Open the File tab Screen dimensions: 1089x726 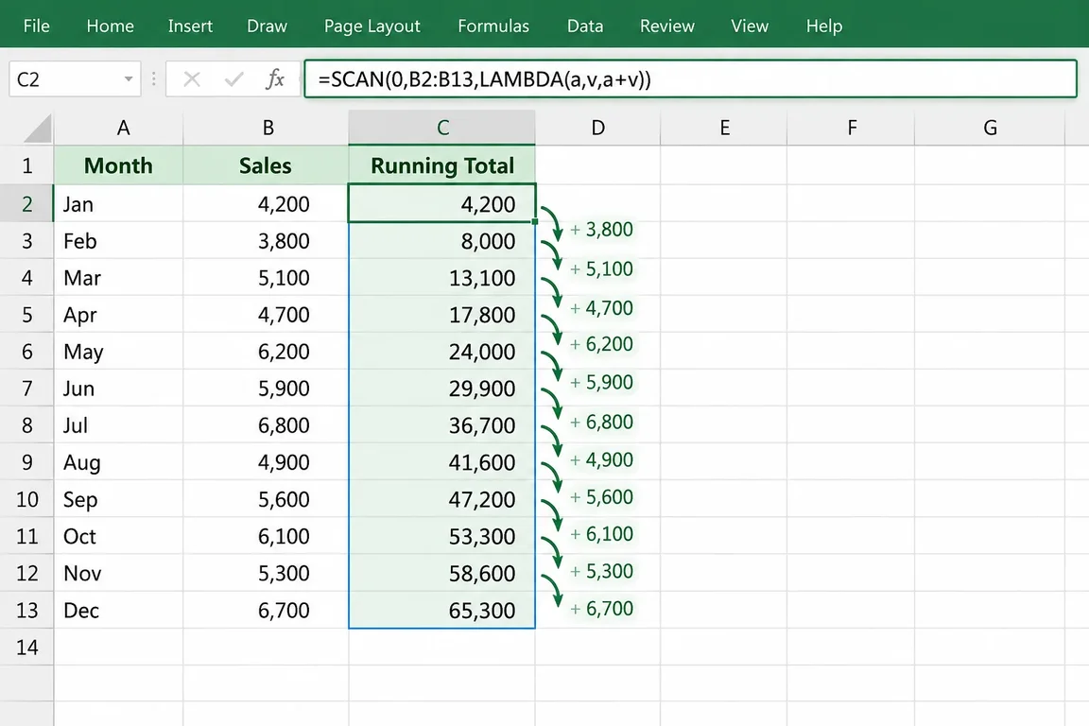coord(36,26)
